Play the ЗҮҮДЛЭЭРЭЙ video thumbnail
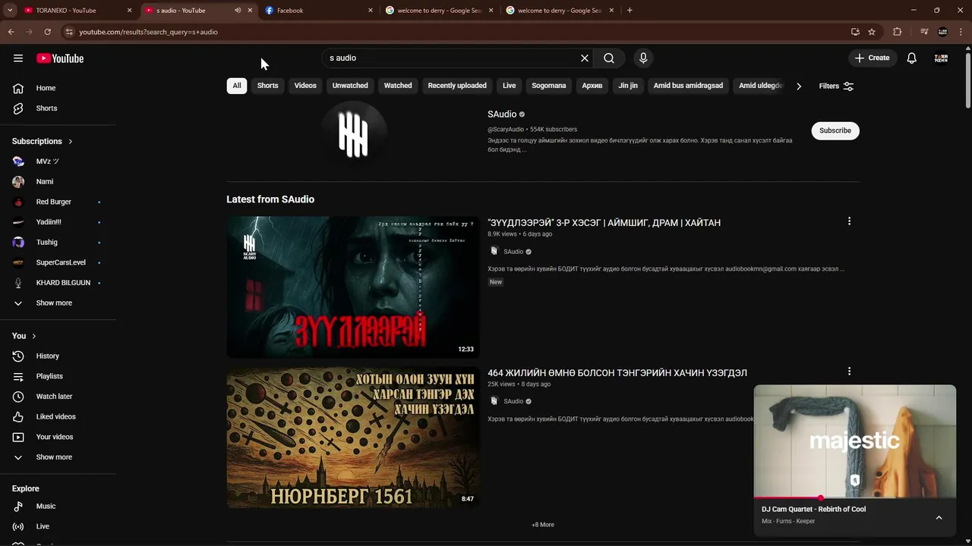Image resolution: width=972 pixels, height=546 pixels. [x=353, y=287]
